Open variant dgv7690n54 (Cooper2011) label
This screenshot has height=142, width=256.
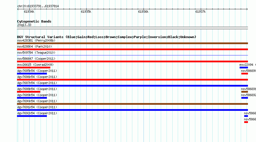tap(37, 101)
